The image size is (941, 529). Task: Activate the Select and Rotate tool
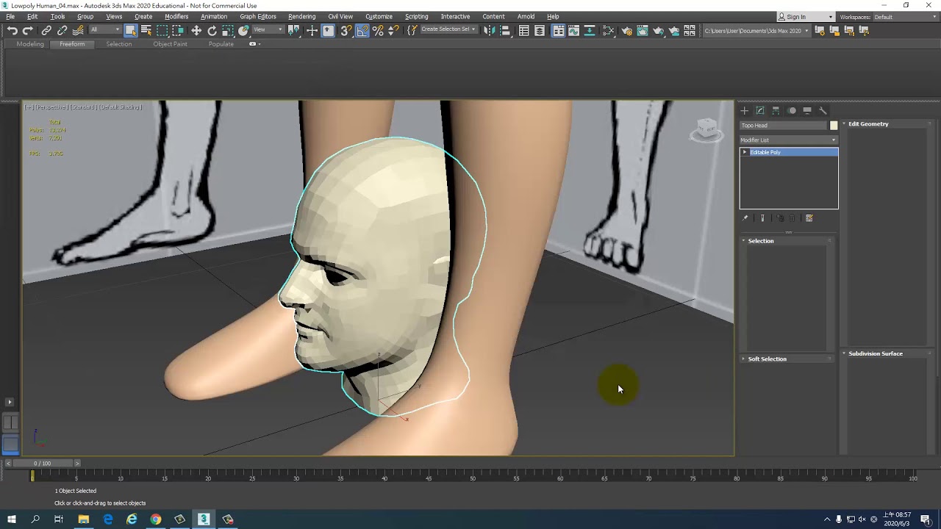212,30
